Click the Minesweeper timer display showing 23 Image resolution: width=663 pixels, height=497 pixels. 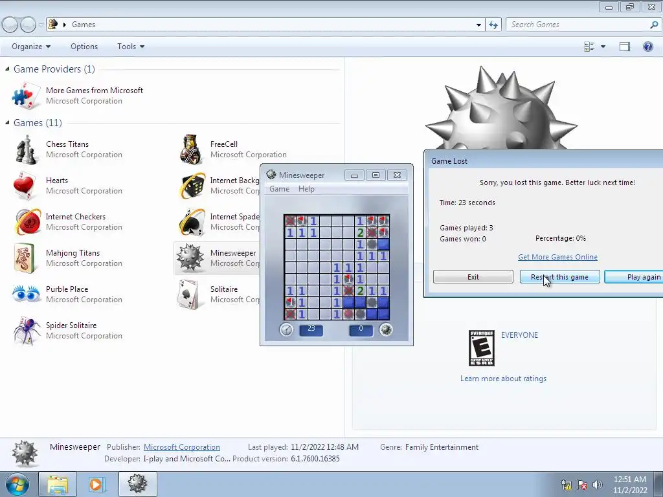point(311,329)
